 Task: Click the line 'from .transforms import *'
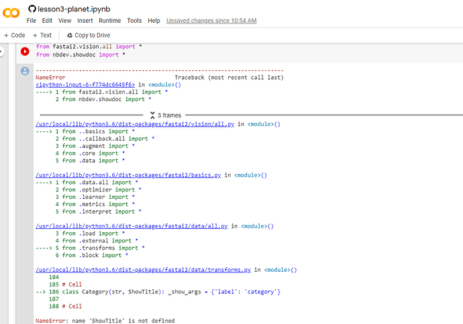click(103, 248)
